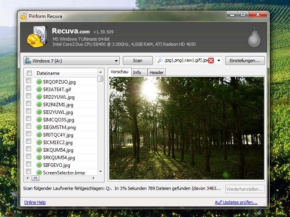Click the green status dot beside $IMCQO3S.jpg
This screenshot has height=217, width=290.
tap(39, 119)
